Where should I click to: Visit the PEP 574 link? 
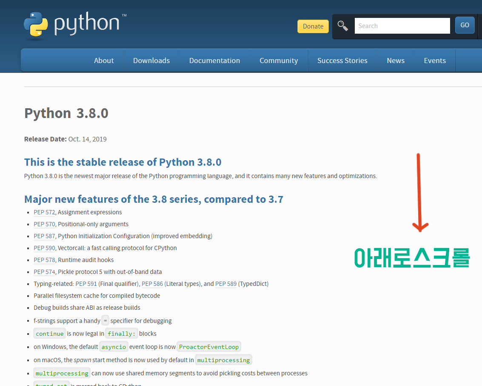(44, 272)
